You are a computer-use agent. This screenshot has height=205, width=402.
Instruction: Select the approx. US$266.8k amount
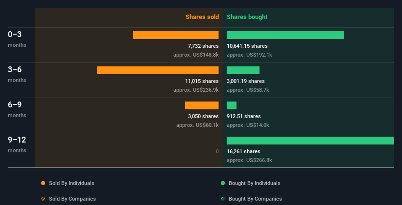249,160
